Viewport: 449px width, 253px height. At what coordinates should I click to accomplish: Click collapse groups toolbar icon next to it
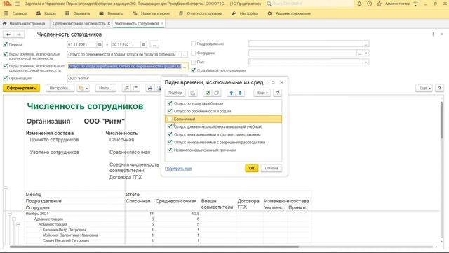pyautogui.click(x=135, y=88)
